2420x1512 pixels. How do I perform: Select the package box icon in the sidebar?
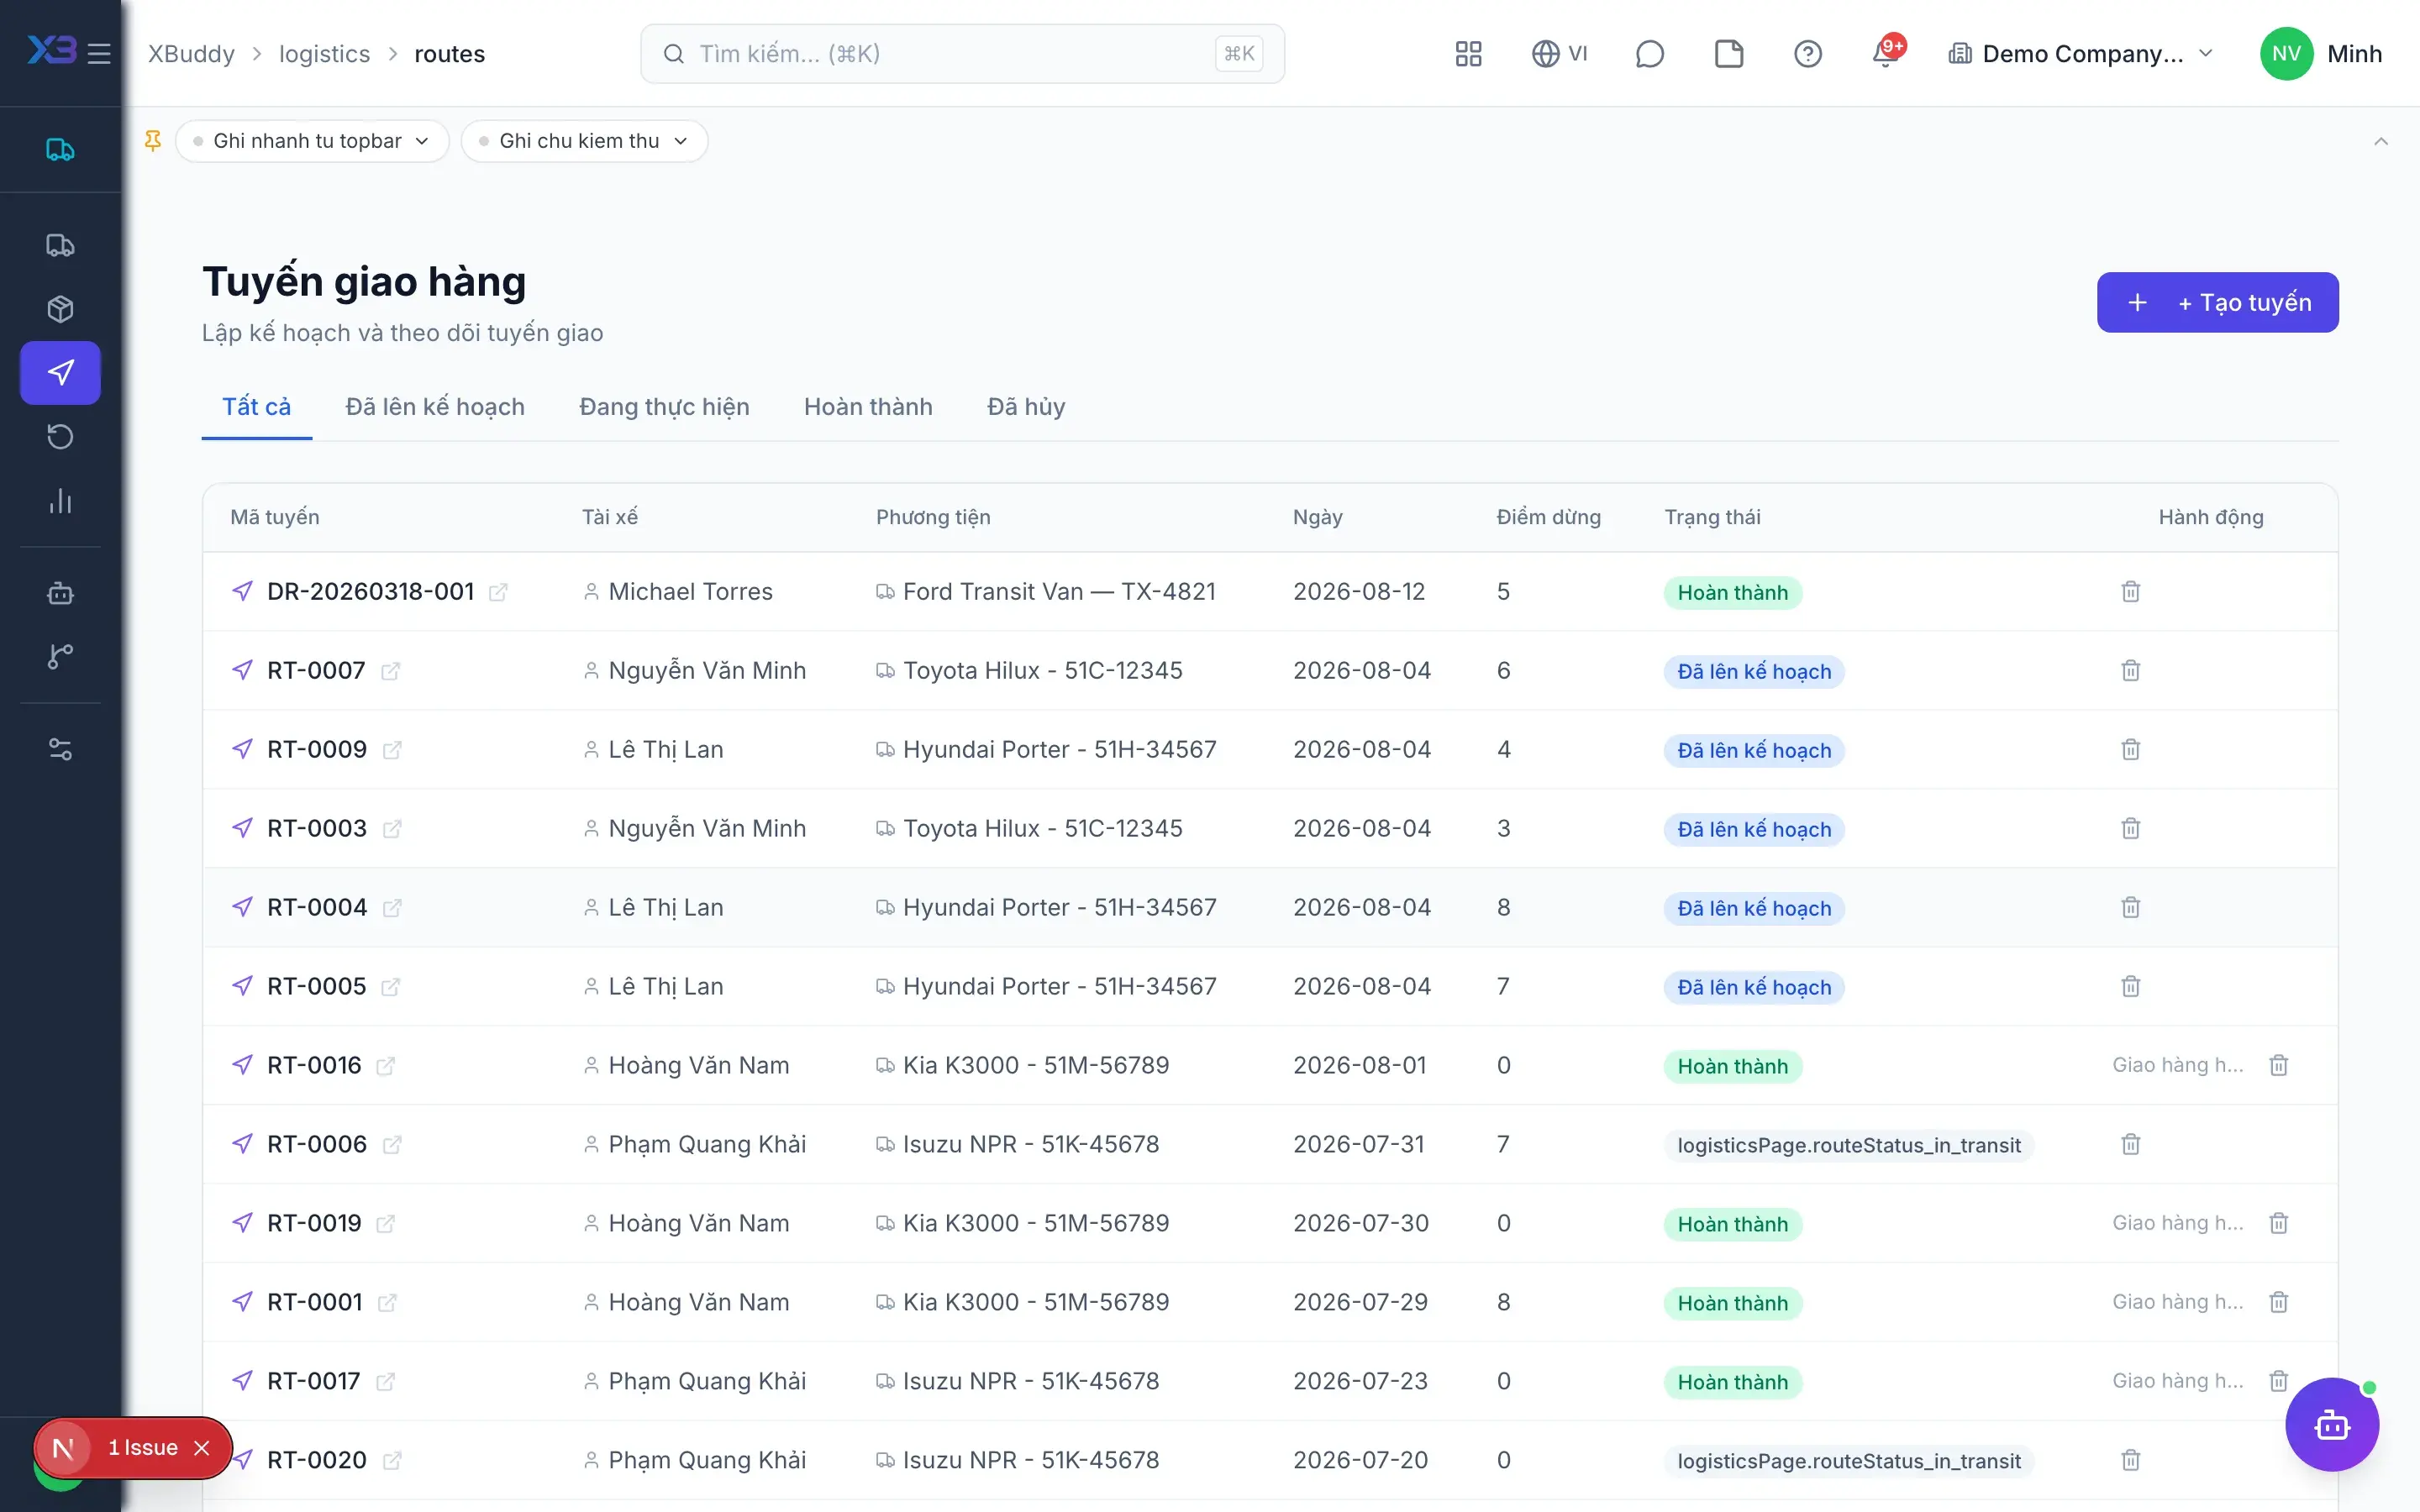tap(60, 309)
